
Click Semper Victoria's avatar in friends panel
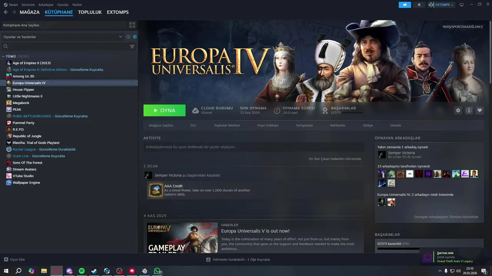coord(382,154)
